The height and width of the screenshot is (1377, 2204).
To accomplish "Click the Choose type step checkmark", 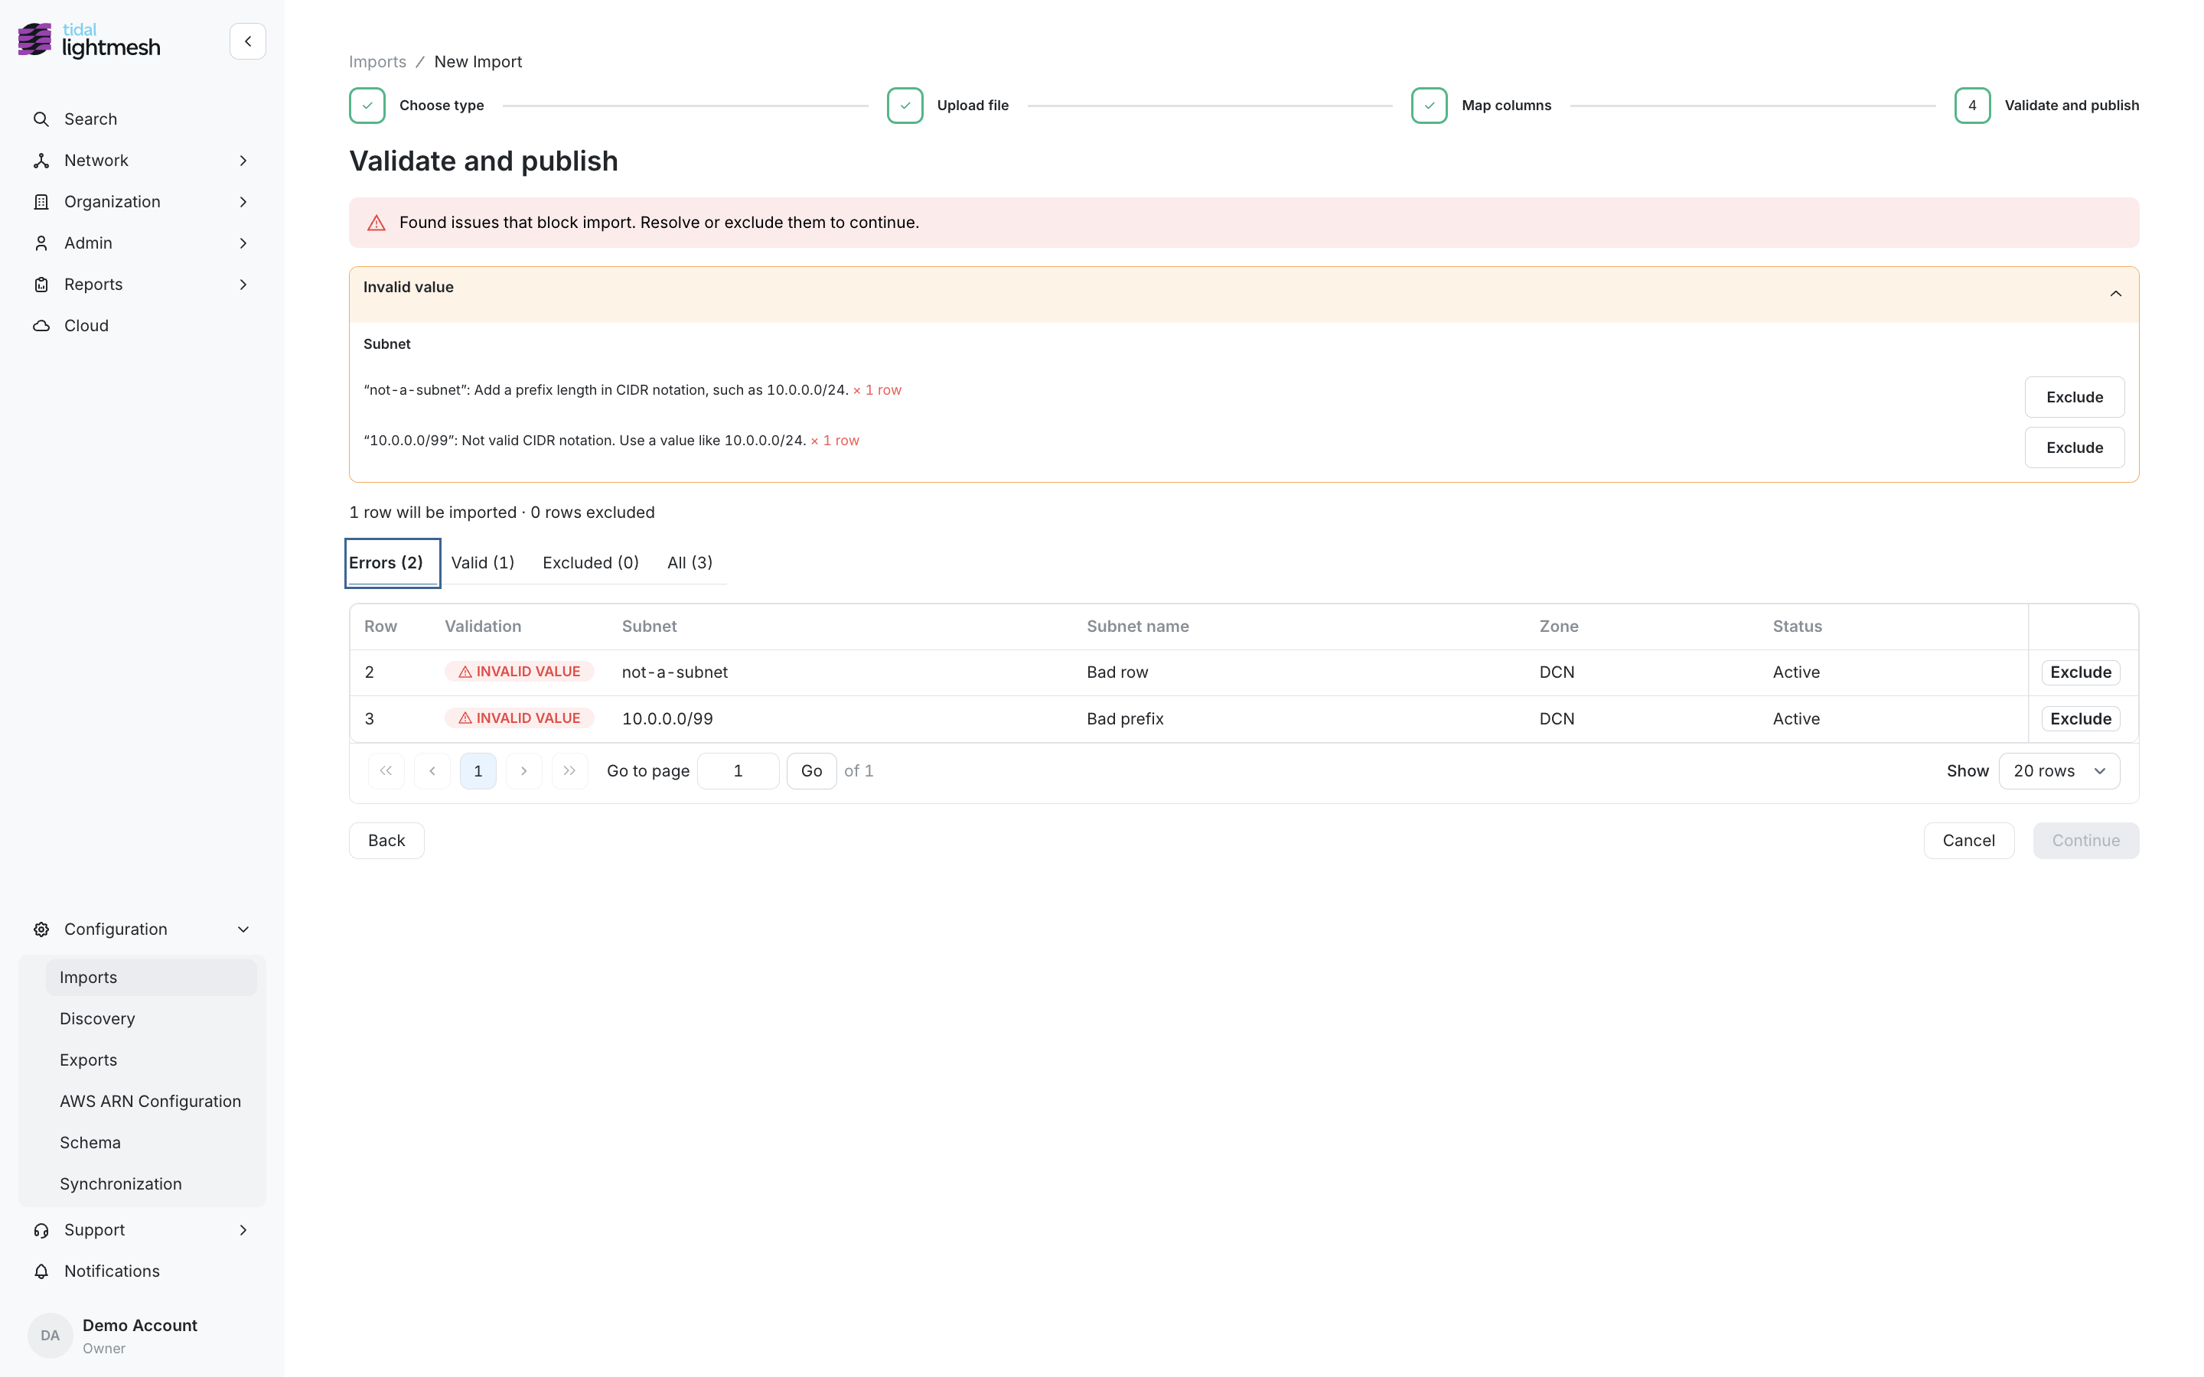I will tap(367, 106).
